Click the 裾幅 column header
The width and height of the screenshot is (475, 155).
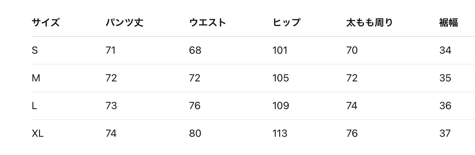(x=448, y=23)
